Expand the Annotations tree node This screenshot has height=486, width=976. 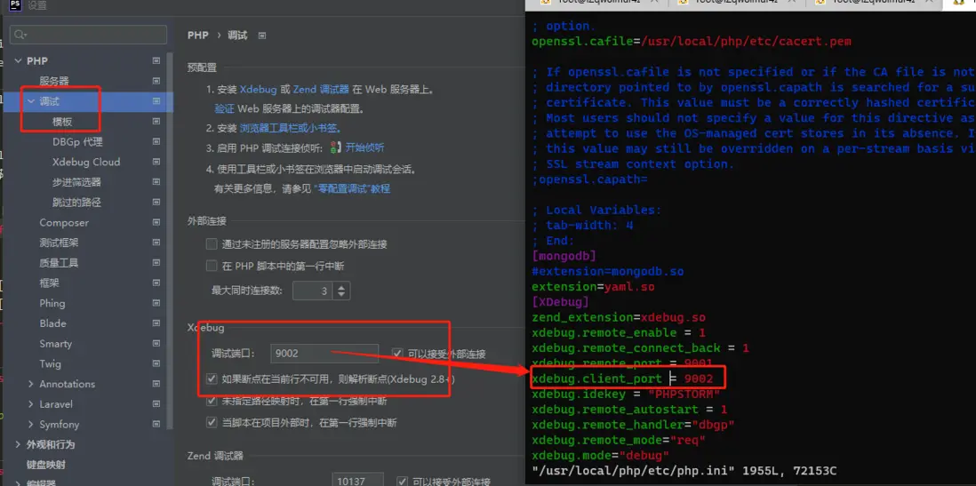point(30,384)
